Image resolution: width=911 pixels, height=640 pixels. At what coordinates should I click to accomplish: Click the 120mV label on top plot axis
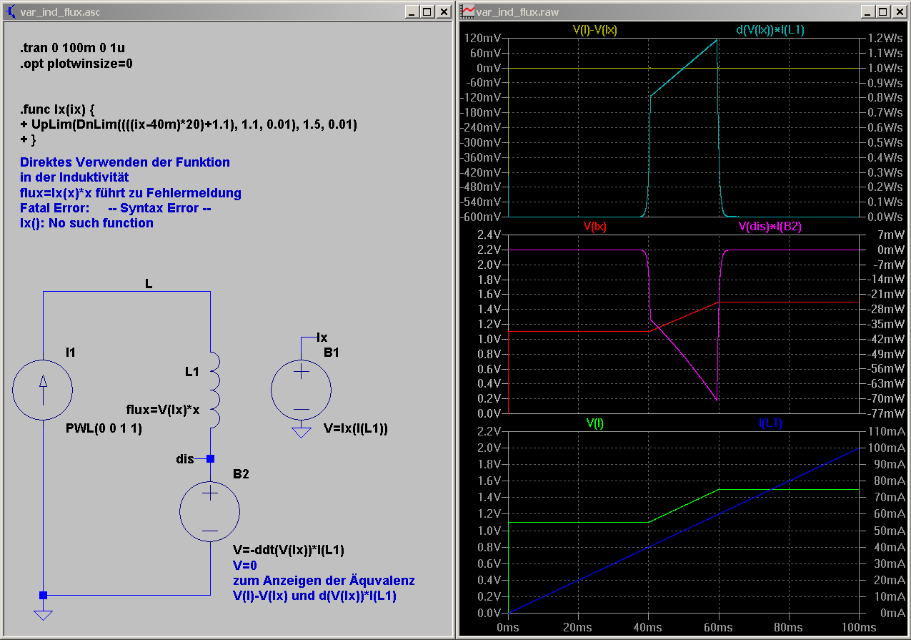(x=482, y=39)
